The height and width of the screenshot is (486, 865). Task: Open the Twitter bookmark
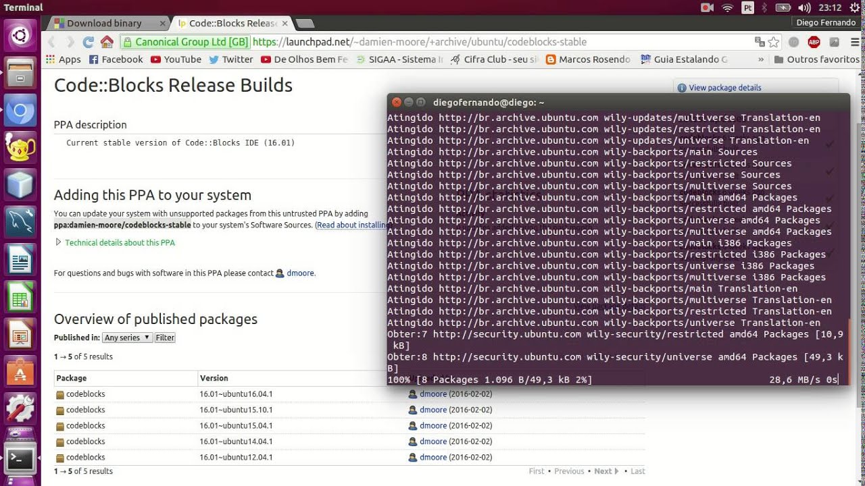tap(231, 59)
